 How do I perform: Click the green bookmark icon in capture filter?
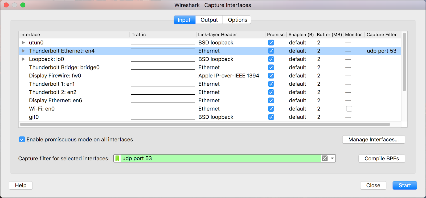[x=117, y=159]
